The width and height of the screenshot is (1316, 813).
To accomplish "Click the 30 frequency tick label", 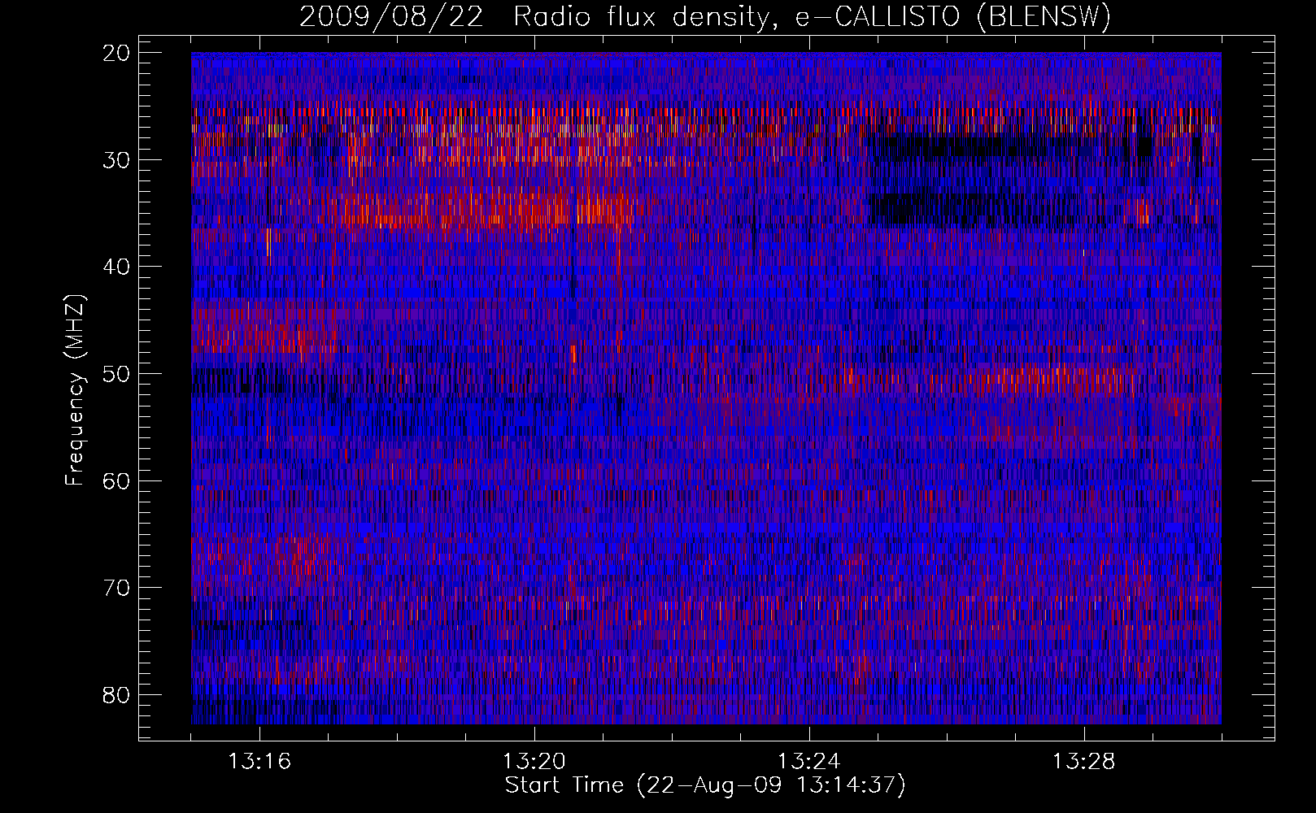I will tap(116, 159).
